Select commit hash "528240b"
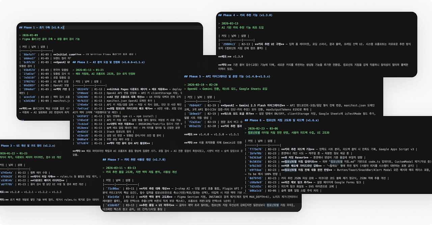 (83, 97)
